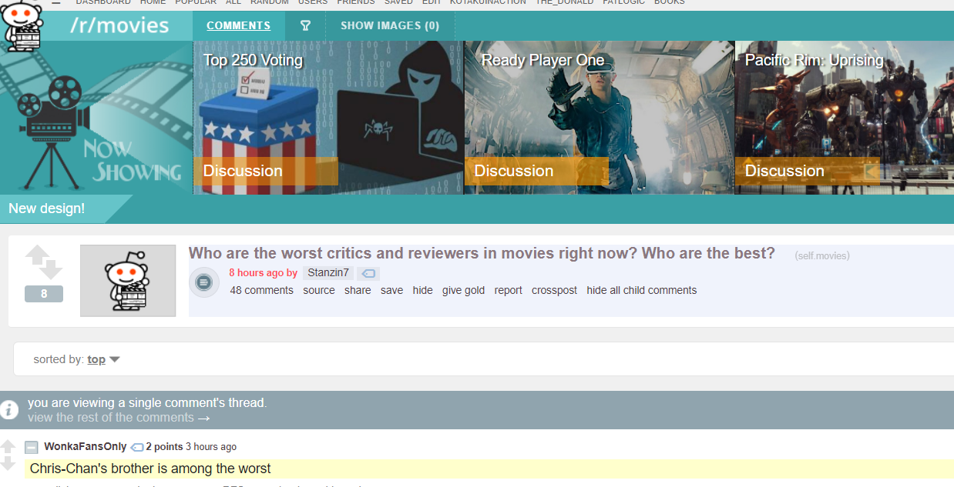Open WonkaFansOnly's user profile
954x487 pixels.
[x=85, y=447]
